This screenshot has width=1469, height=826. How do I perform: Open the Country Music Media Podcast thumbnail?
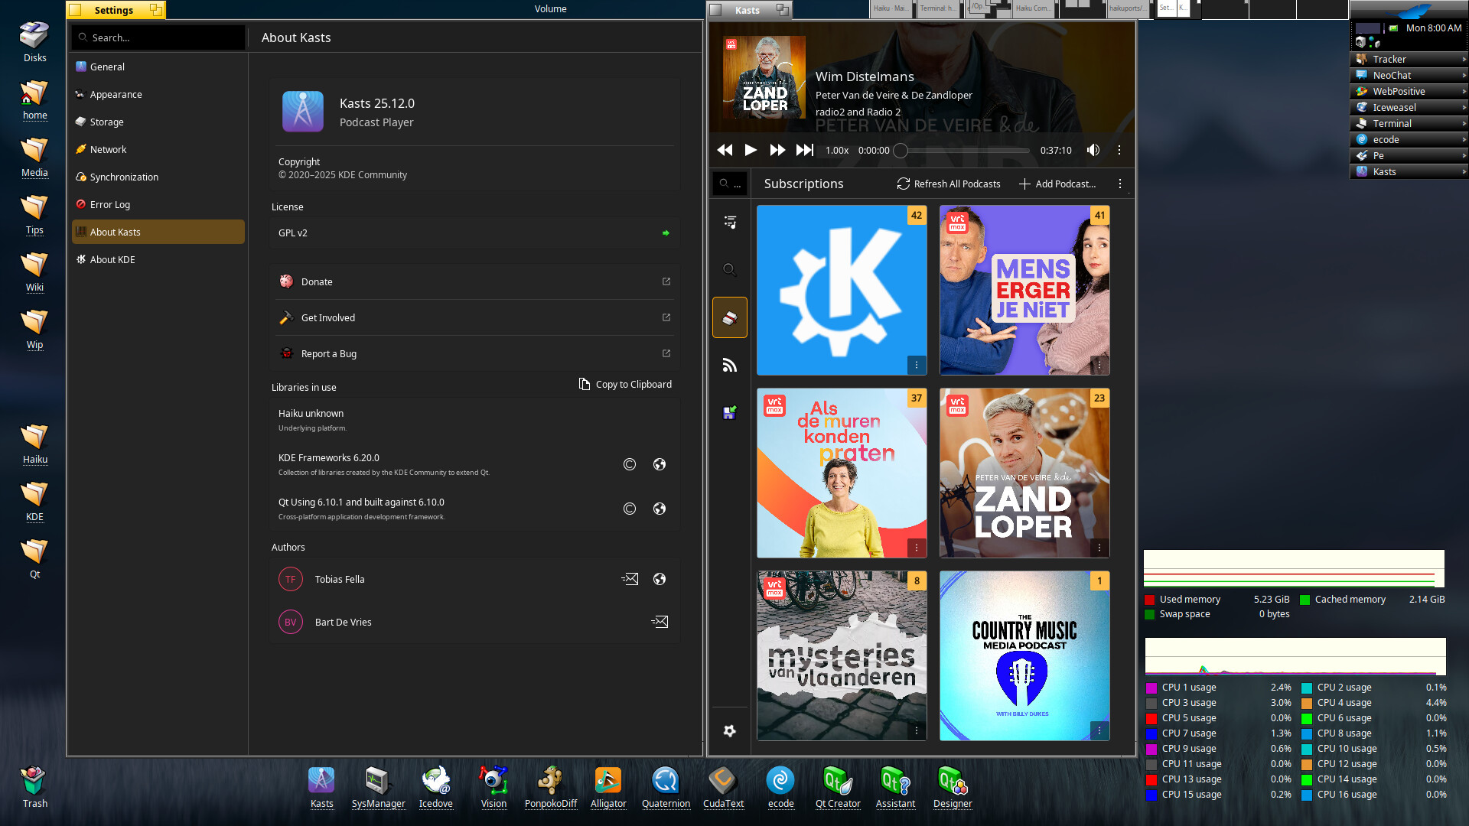(1024, 655)
